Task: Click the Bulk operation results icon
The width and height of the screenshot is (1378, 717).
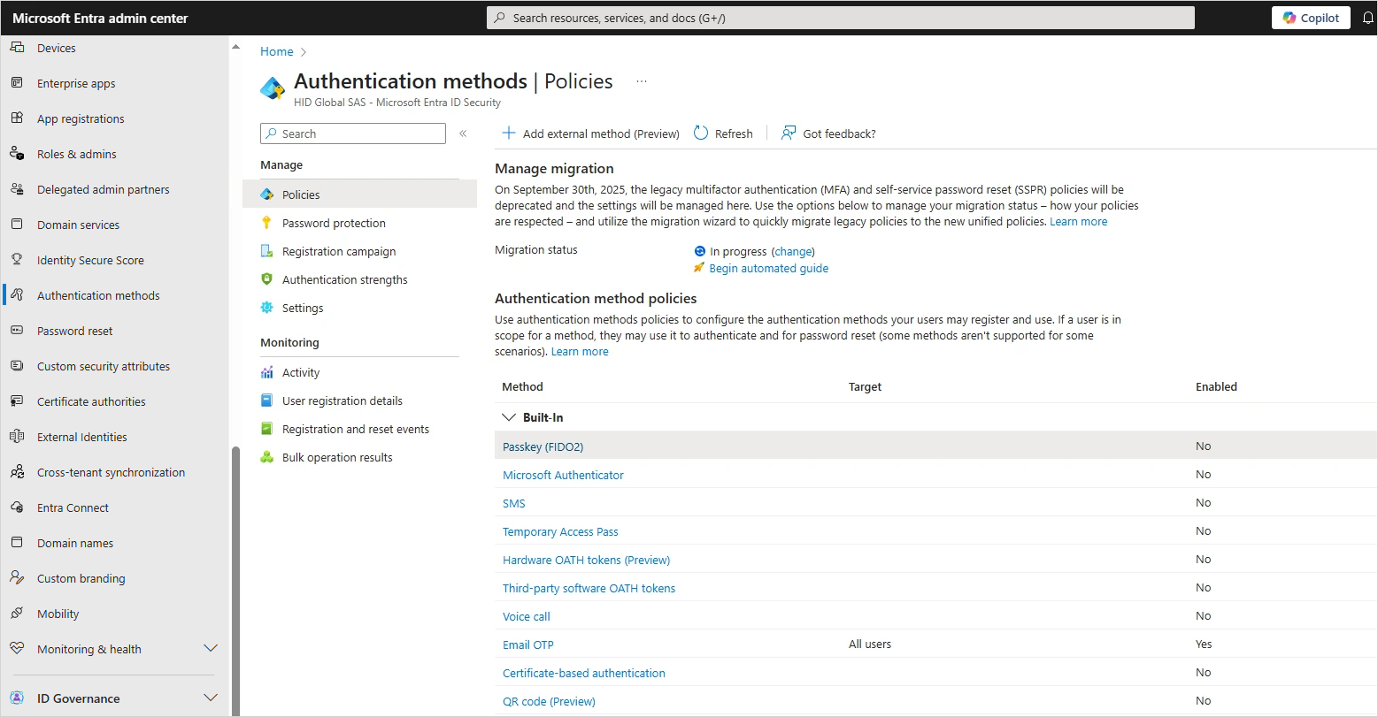Action: pos(266,457)
